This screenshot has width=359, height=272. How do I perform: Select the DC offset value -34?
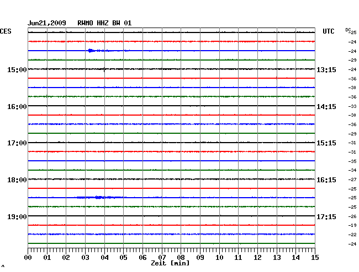pyautogui.click(x=352, y=170)
